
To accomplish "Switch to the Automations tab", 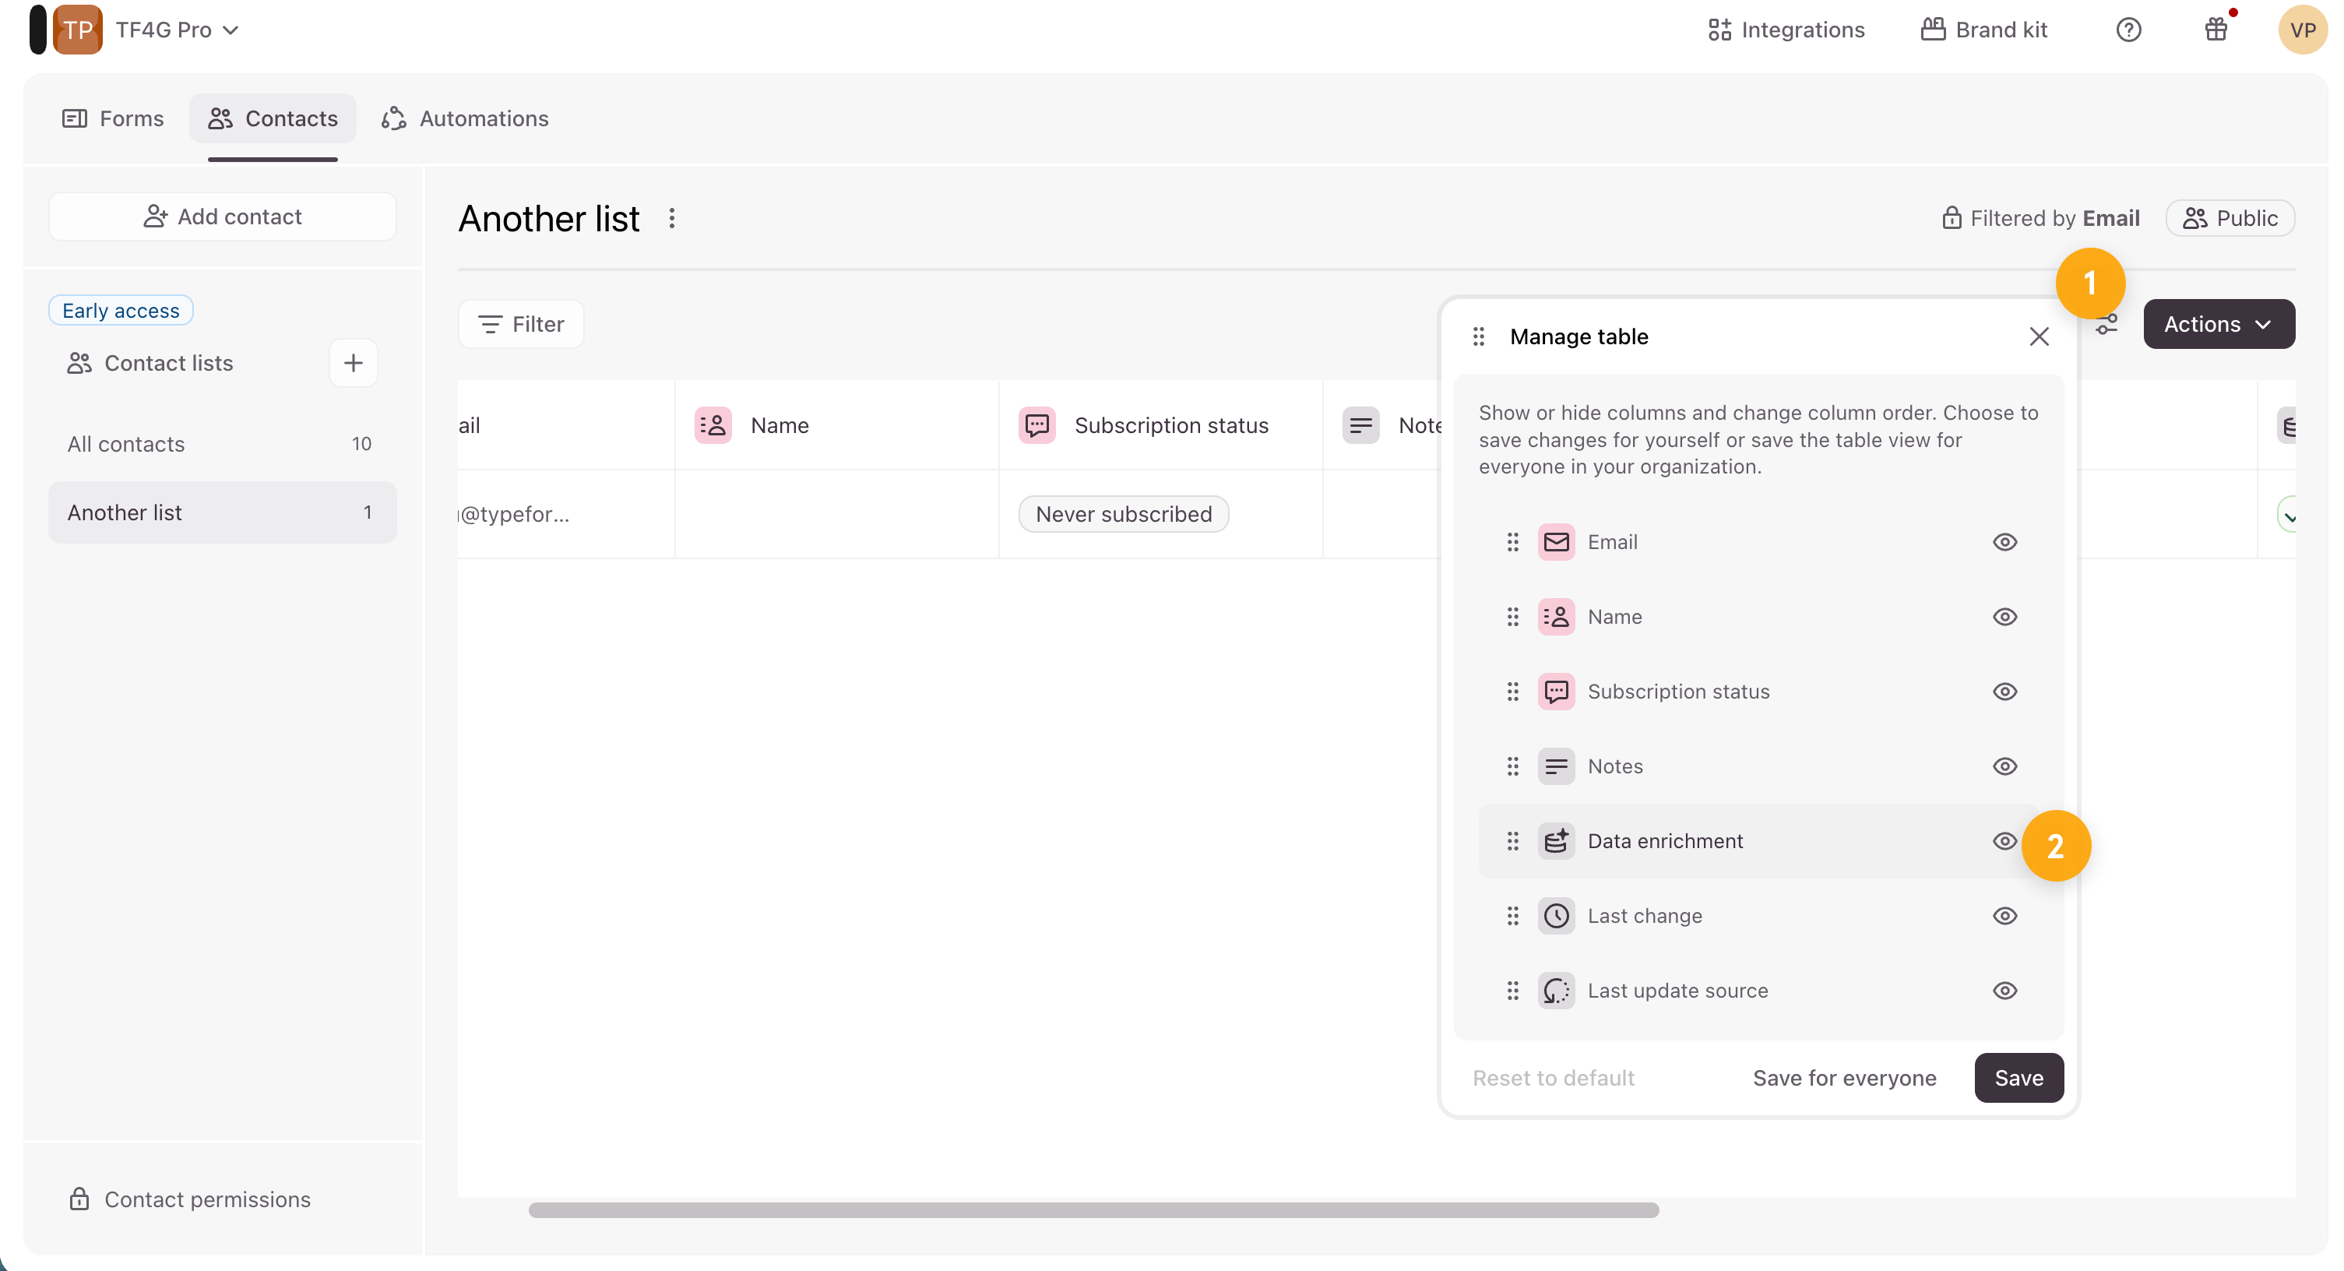I will 465,118.
